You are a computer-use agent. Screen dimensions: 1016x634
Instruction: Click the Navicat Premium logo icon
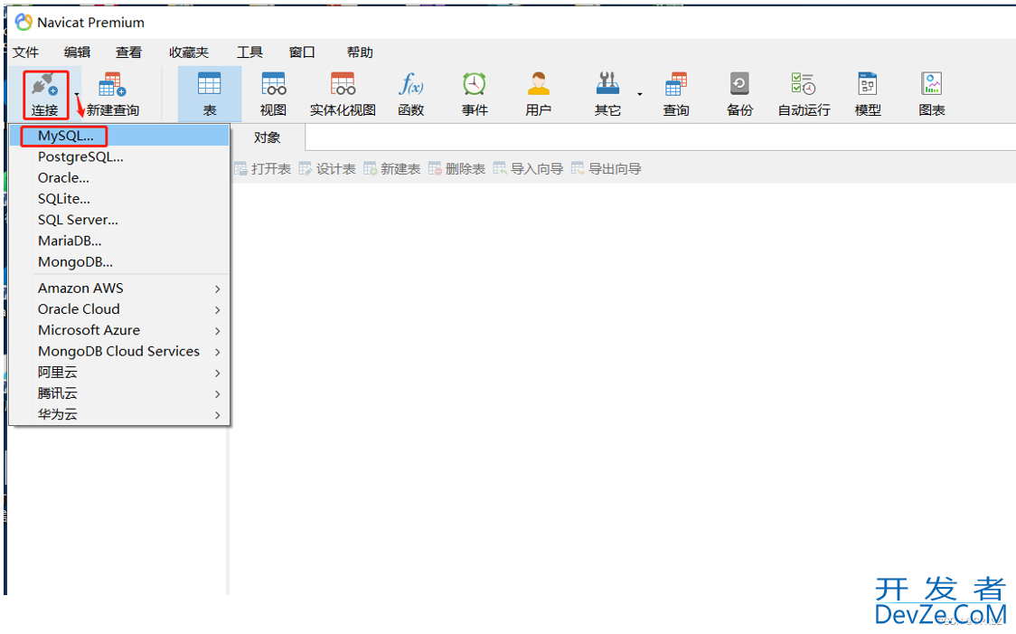pyautogui.click(x=24, y=22)
